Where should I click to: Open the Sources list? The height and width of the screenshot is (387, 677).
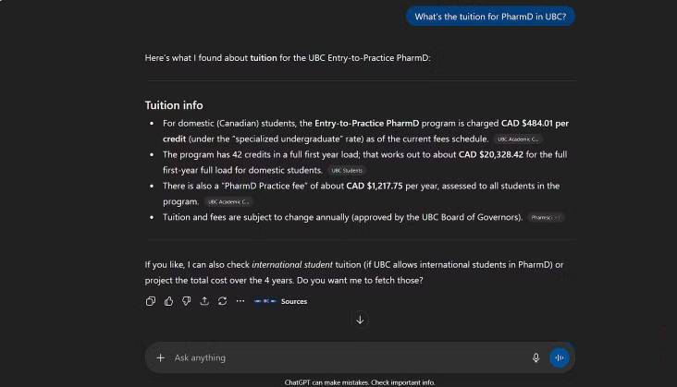click(x=281, y=301)
